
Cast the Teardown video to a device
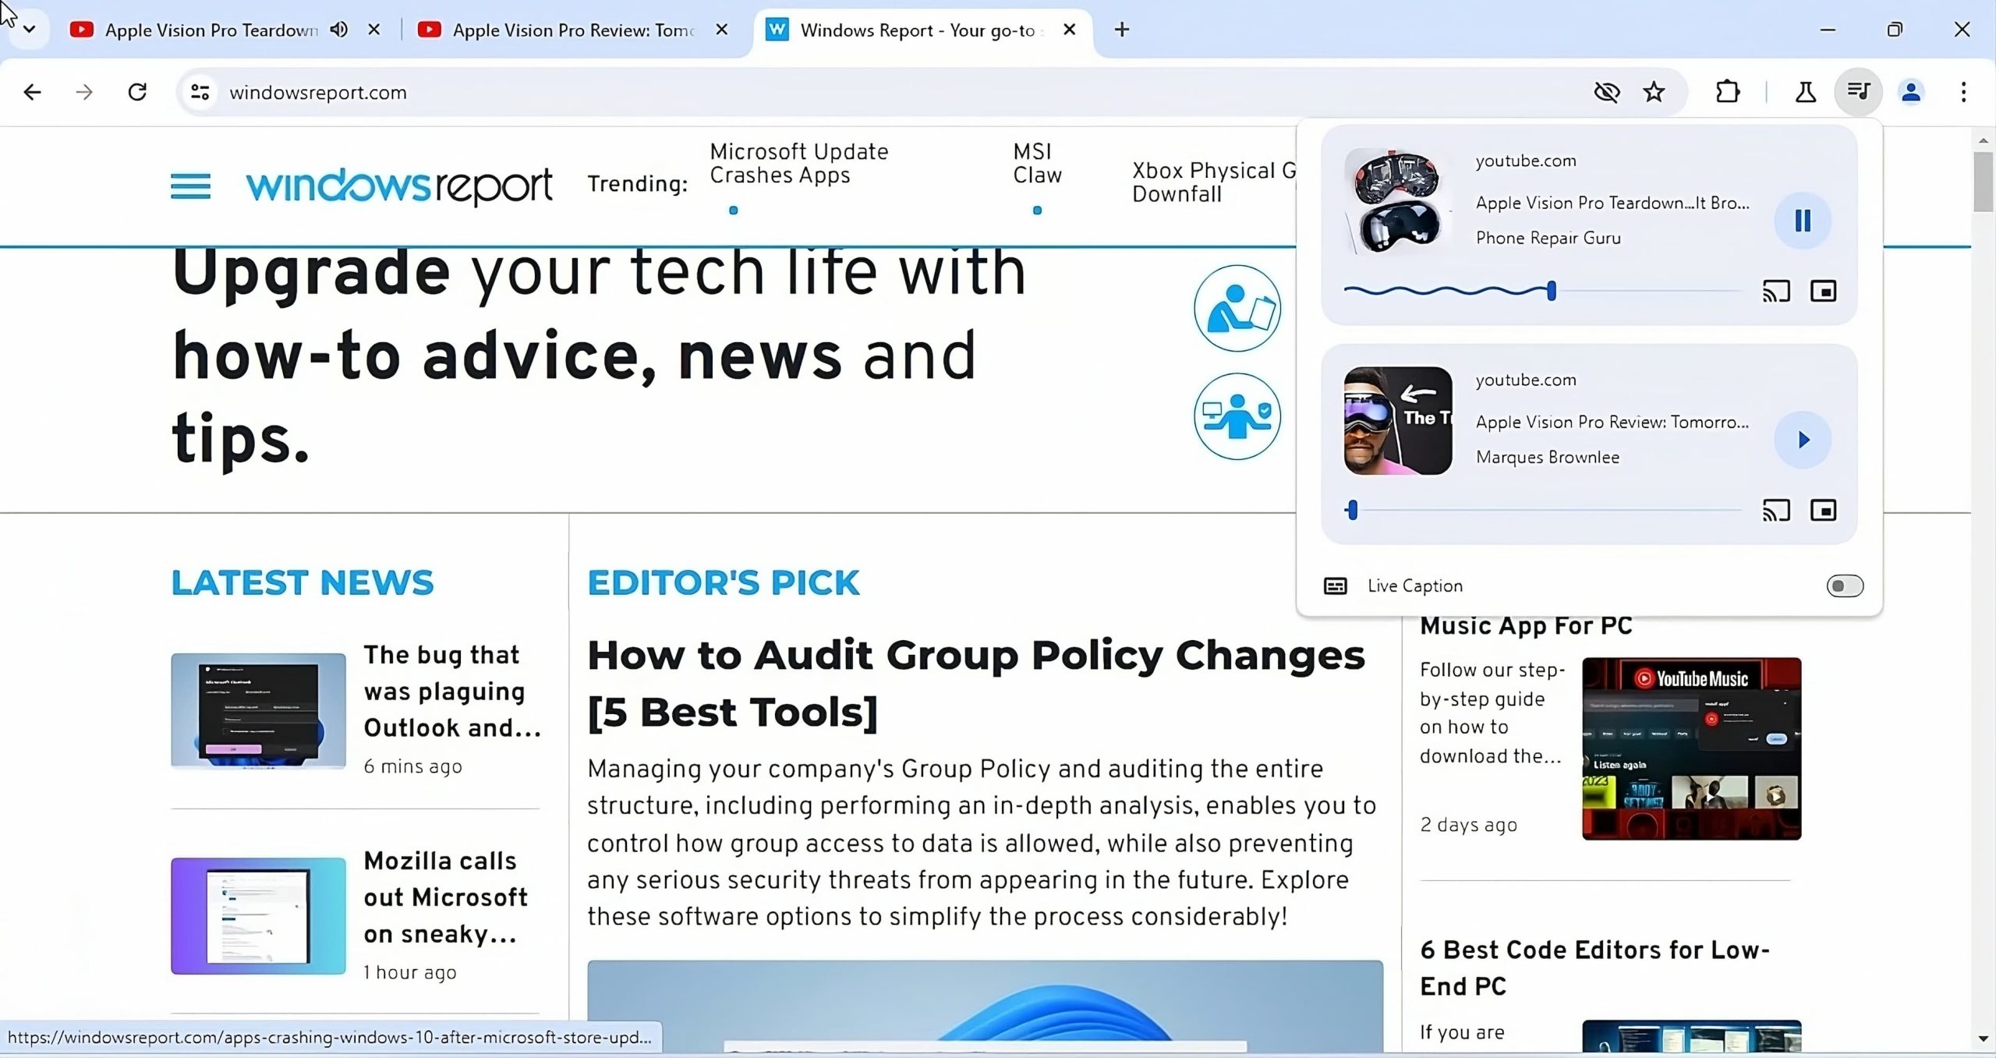tap(1776, 291)
